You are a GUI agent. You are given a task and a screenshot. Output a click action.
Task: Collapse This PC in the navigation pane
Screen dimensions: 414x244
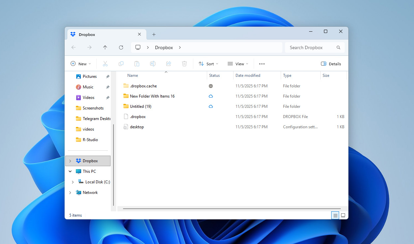[70, 171]
